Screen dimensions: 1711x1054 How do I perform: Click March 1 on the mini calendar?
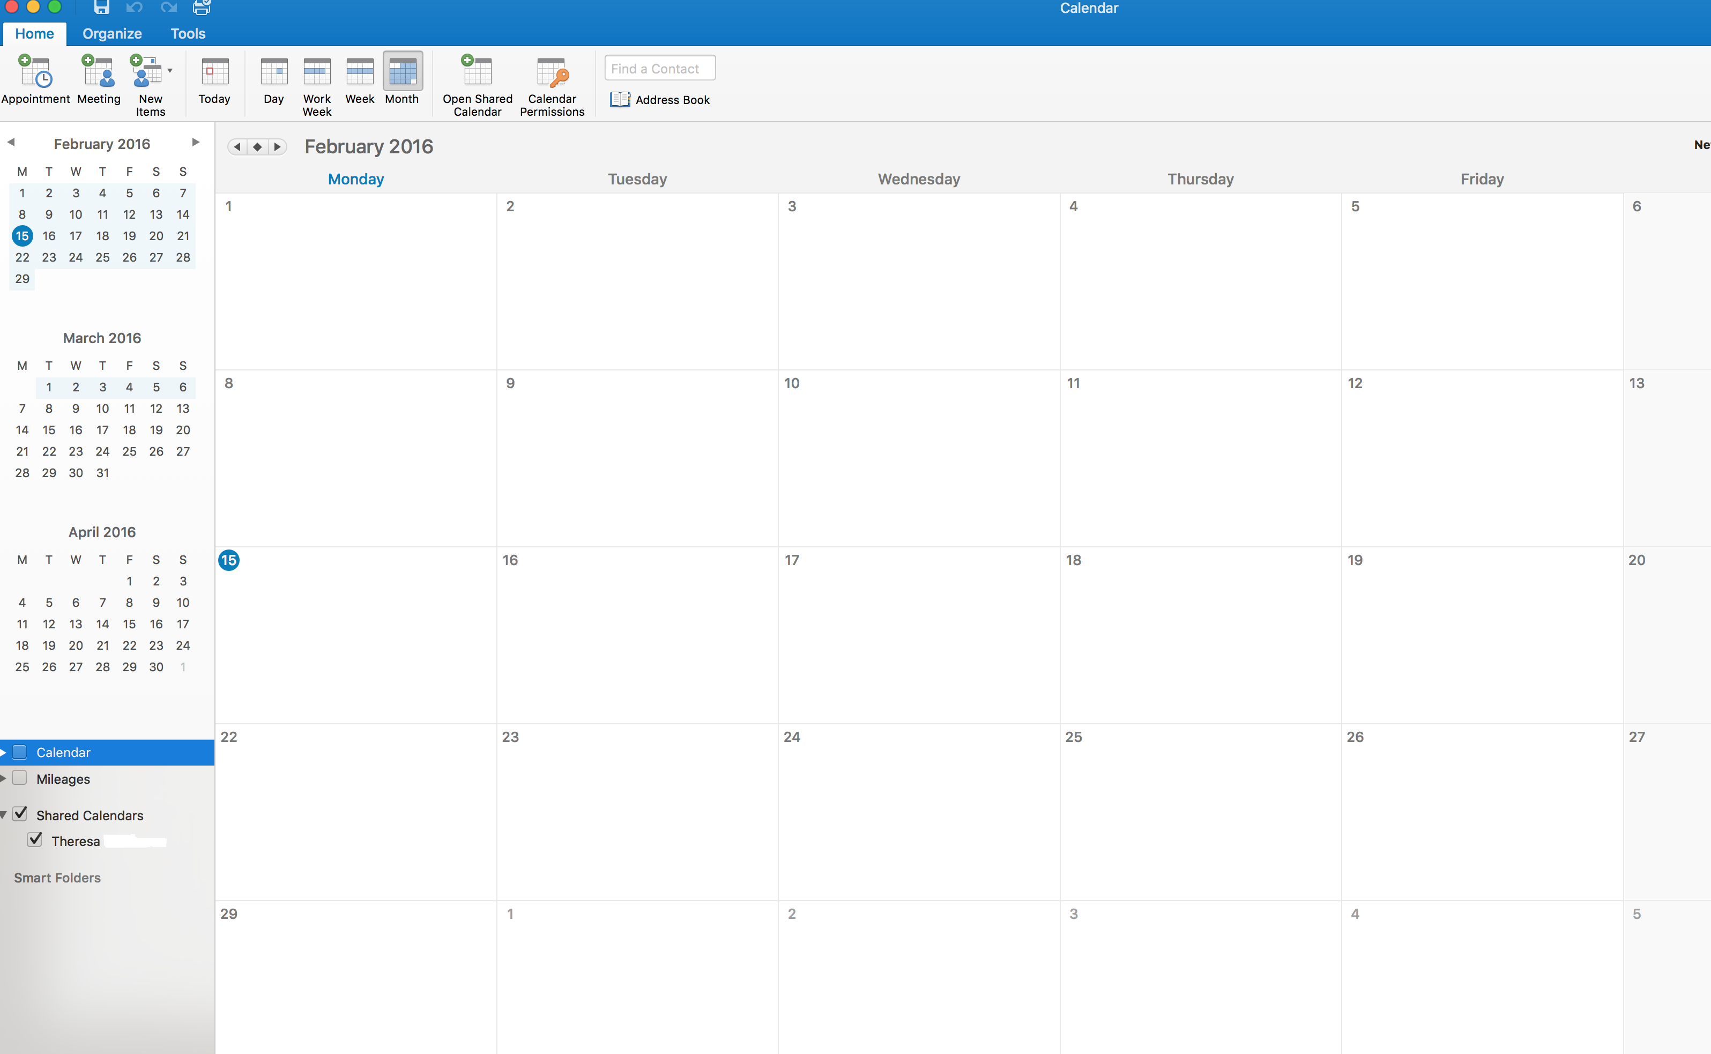pyautogui.click(x=49, y=387)
